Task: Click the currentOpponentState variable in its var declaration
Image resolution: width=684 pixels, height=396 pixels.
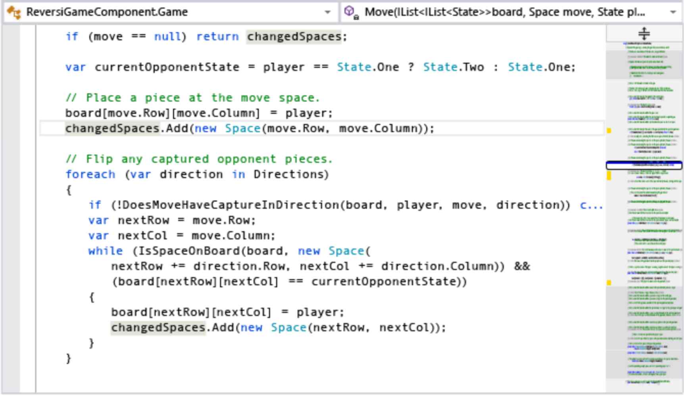Action: [167, 67]
